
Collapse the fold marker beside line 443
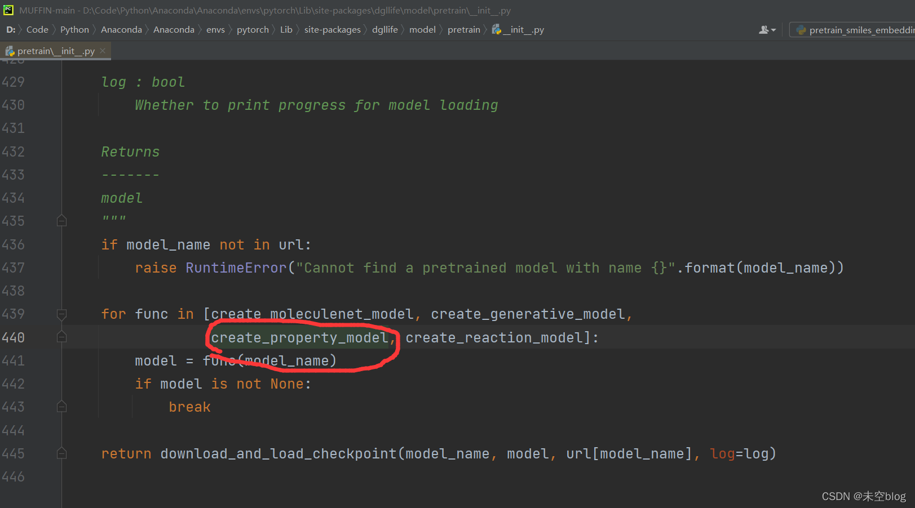click(62, 407)
